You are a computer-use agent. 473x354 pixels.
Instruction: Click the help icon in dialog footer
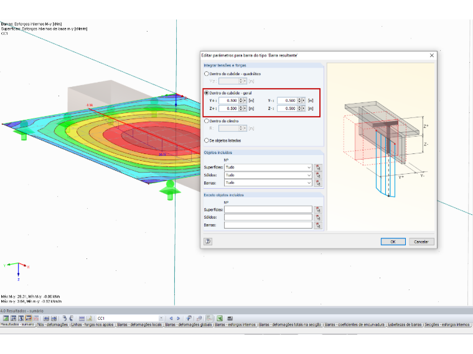coord(208,242)
